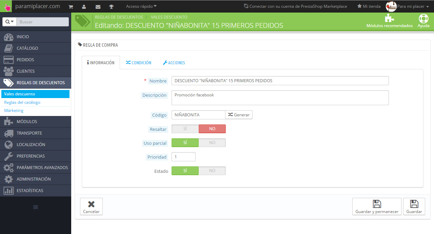The image size is (434, 234).
Task: Click the Localización globe icon
Action: (x=8, y=144)
